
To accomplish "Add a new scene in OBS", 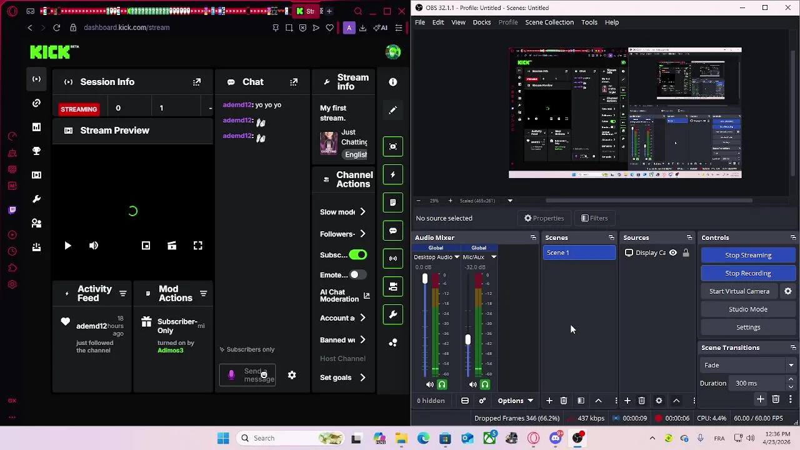I will pos(549,401).
